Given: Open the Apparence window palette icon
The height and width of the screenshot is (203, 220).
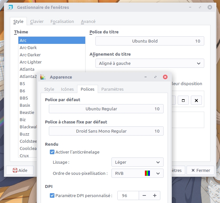Looking at the screenshot, I should pyautogui.click(x=43, y=77).
